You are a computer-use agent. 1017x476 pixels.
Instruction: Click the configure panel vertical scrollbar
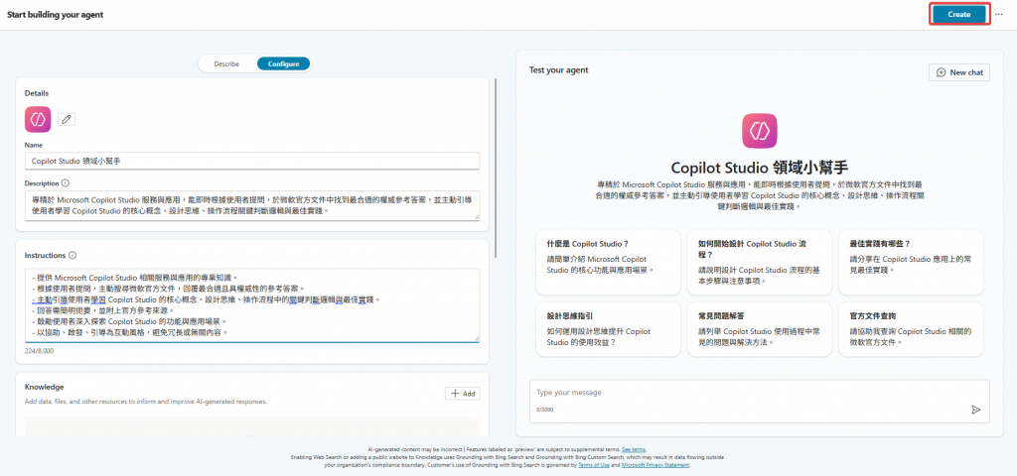[x=497, y=169]
